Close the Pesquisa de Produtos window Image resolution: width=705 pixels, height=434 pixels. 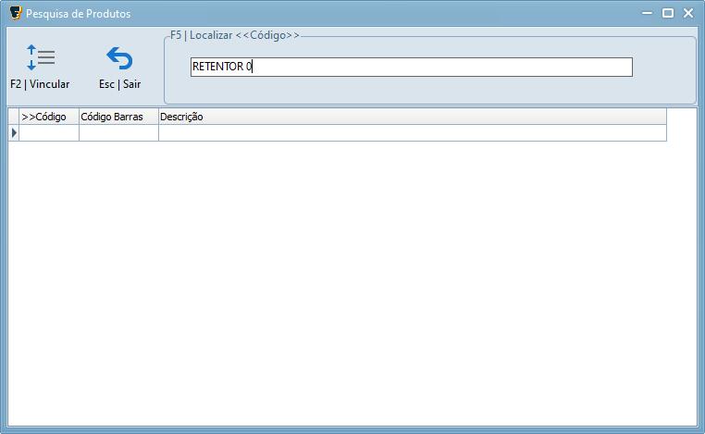(x=688, y=13)
